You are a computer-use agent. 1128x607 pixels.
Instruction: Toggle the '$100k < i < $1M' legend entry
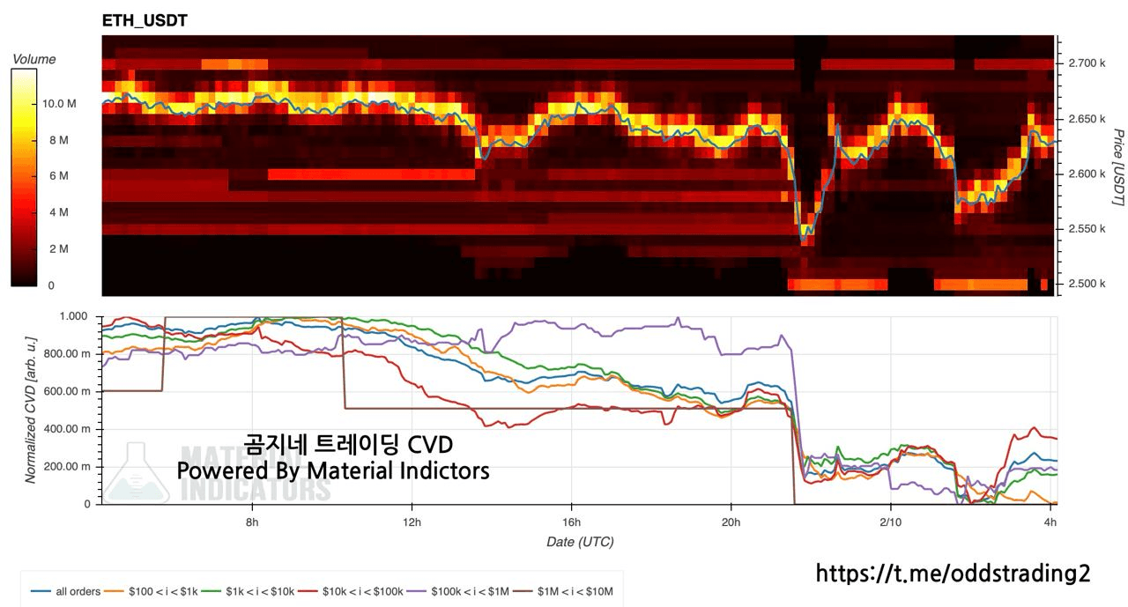click(458, 591)
